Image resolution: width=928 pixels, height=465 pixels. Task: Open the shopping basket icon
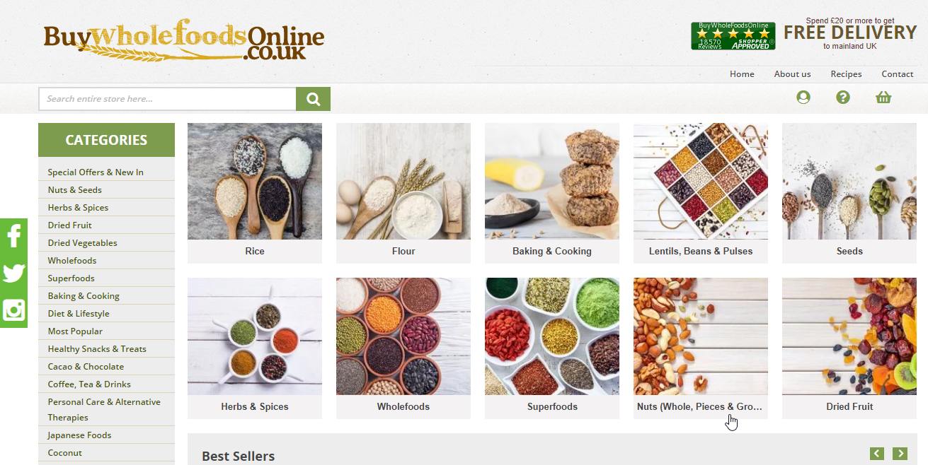[x=883, y=98]
